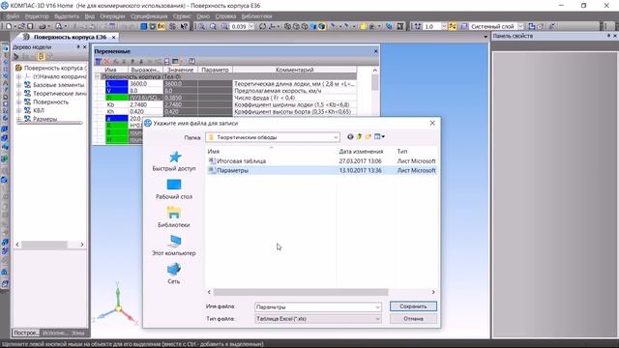619x348 pixels.
Task: Open the Тип файла dropdown
Action: tap(318, 319)
